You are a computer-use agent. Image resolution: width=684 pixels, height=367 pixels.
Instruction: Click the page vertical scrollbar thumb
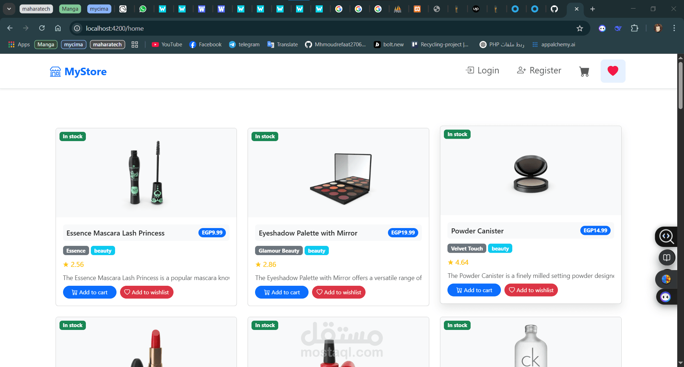coord(680,86)
